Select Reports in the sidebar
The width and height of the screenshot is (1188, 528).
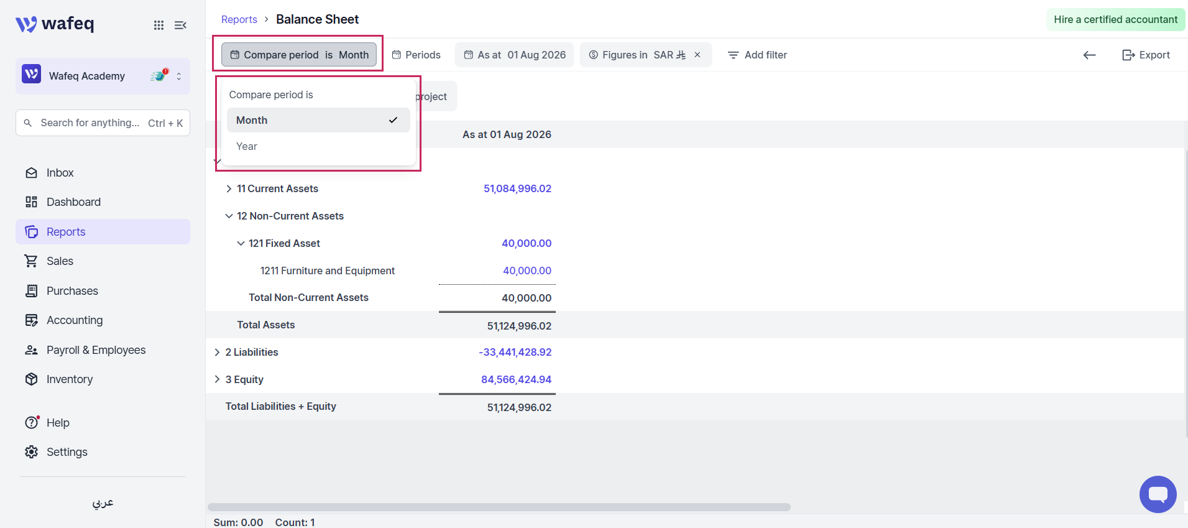click(x=103, y=232)
